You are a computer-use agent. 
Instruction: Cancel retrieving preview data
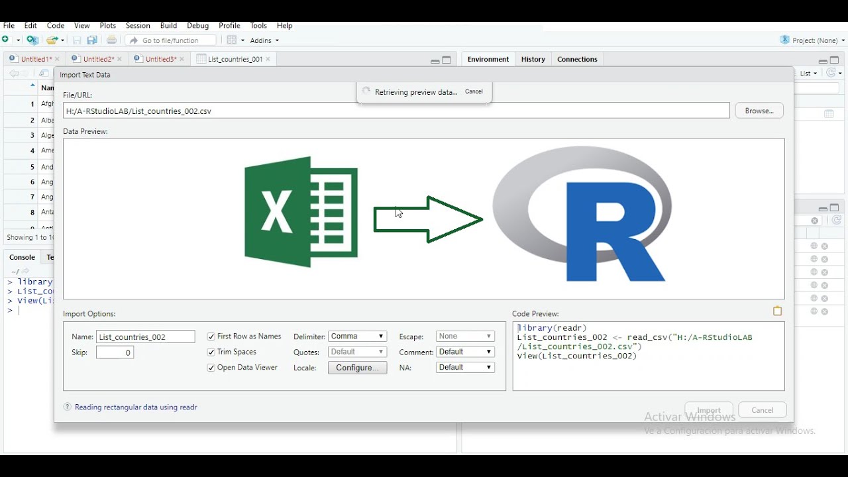[474, 91]
